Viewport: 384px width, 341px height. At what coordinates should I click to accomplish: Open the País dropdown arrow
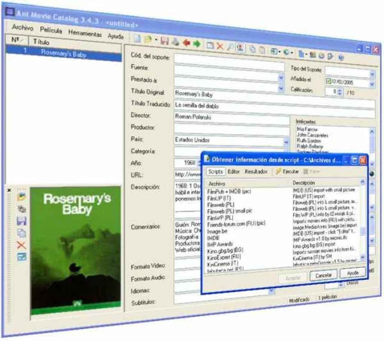coord(286,142)
